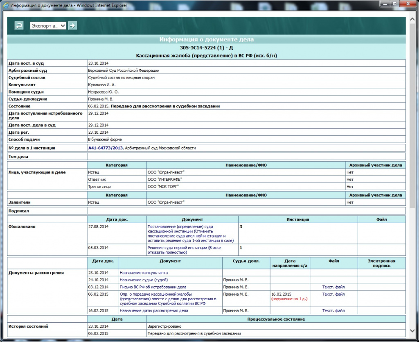
Task: Click the back arrow icon in toolbar
Action: (x=19, y=26)
